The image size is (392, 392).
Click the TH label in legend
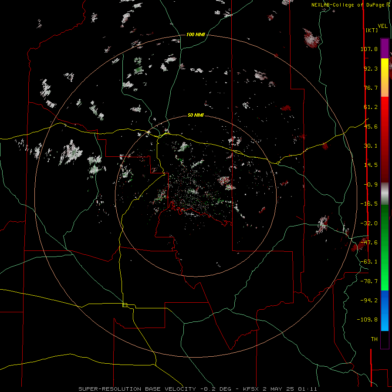tap(374, 339)
